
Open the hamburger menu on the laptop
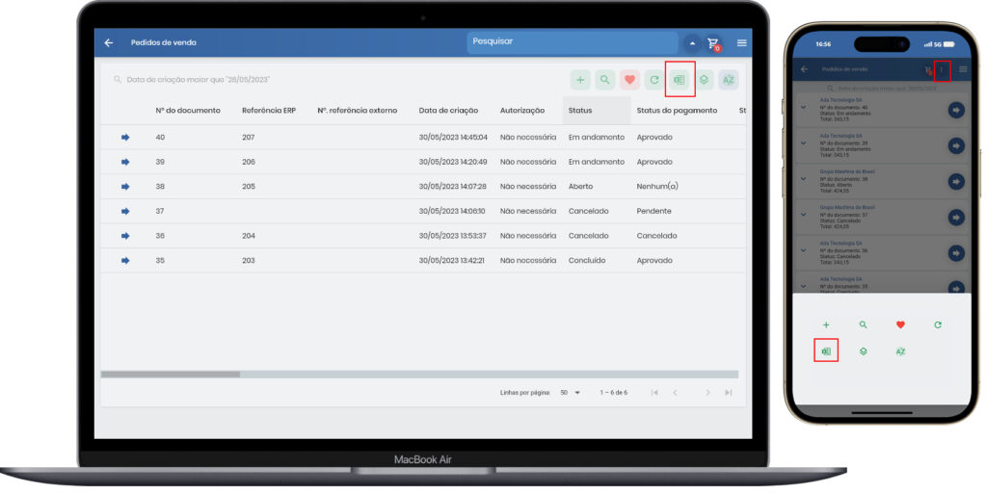pyautogui.click(x=741, y=42)
